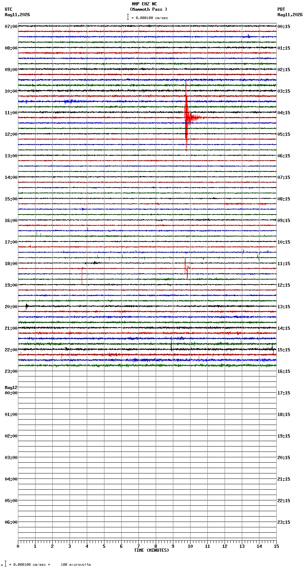Click the 04:15 PDT time label
305x569 pixels.
point(284,113)
